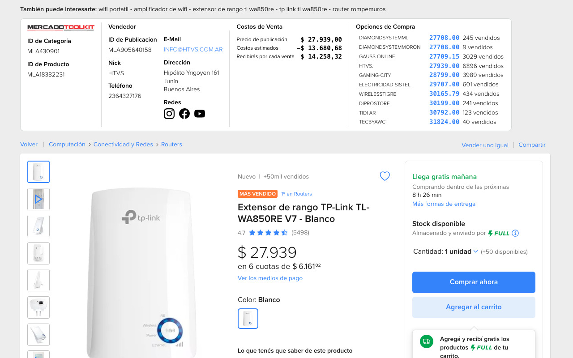Click related search amplificador de wifi
The image size is (573, 358).
161,9
